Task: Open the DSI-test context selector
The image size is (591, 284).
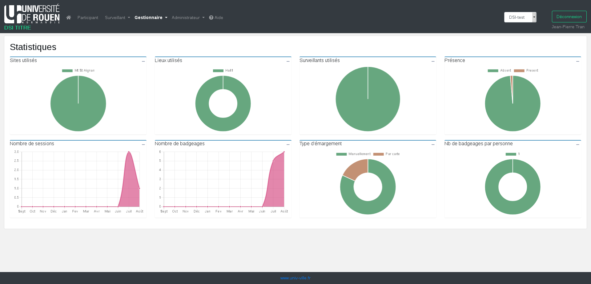Action: point(520,17)
